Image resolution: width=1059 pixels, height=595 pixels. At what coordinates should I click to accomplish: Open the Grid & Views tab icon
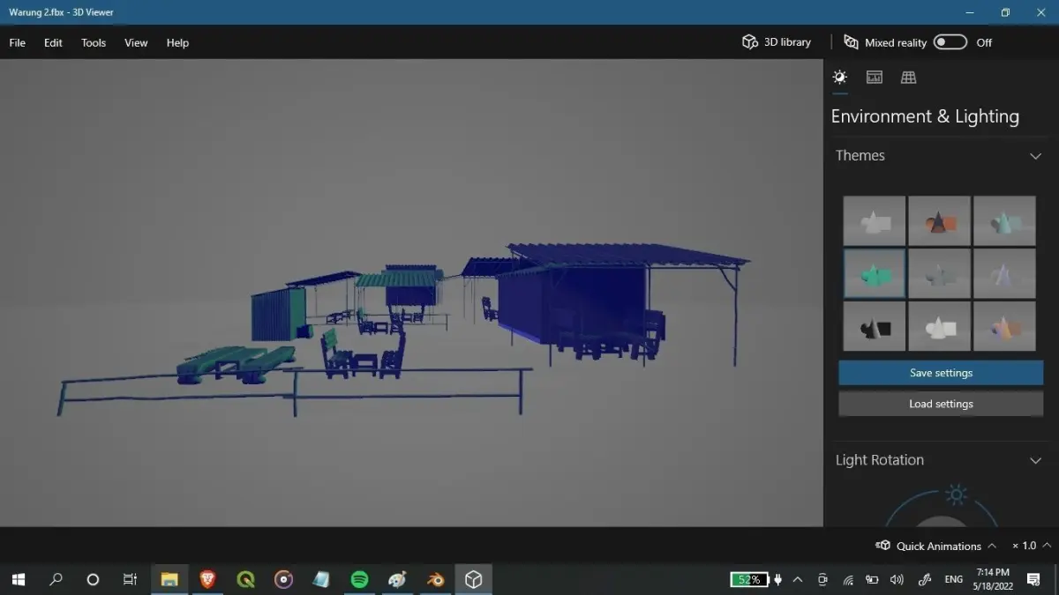point(908,78)
